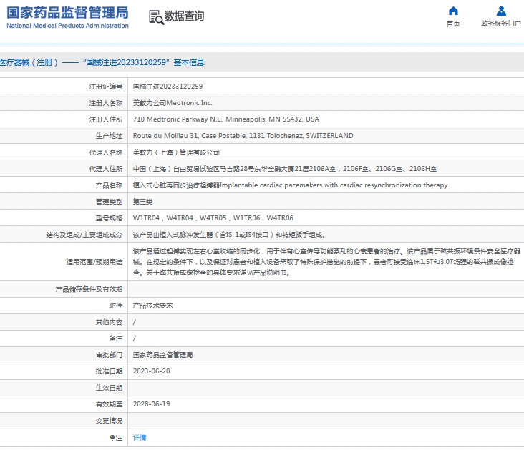Click the 批准日期 row label
This screenshot has width=524, height=450.
[109, 371]
